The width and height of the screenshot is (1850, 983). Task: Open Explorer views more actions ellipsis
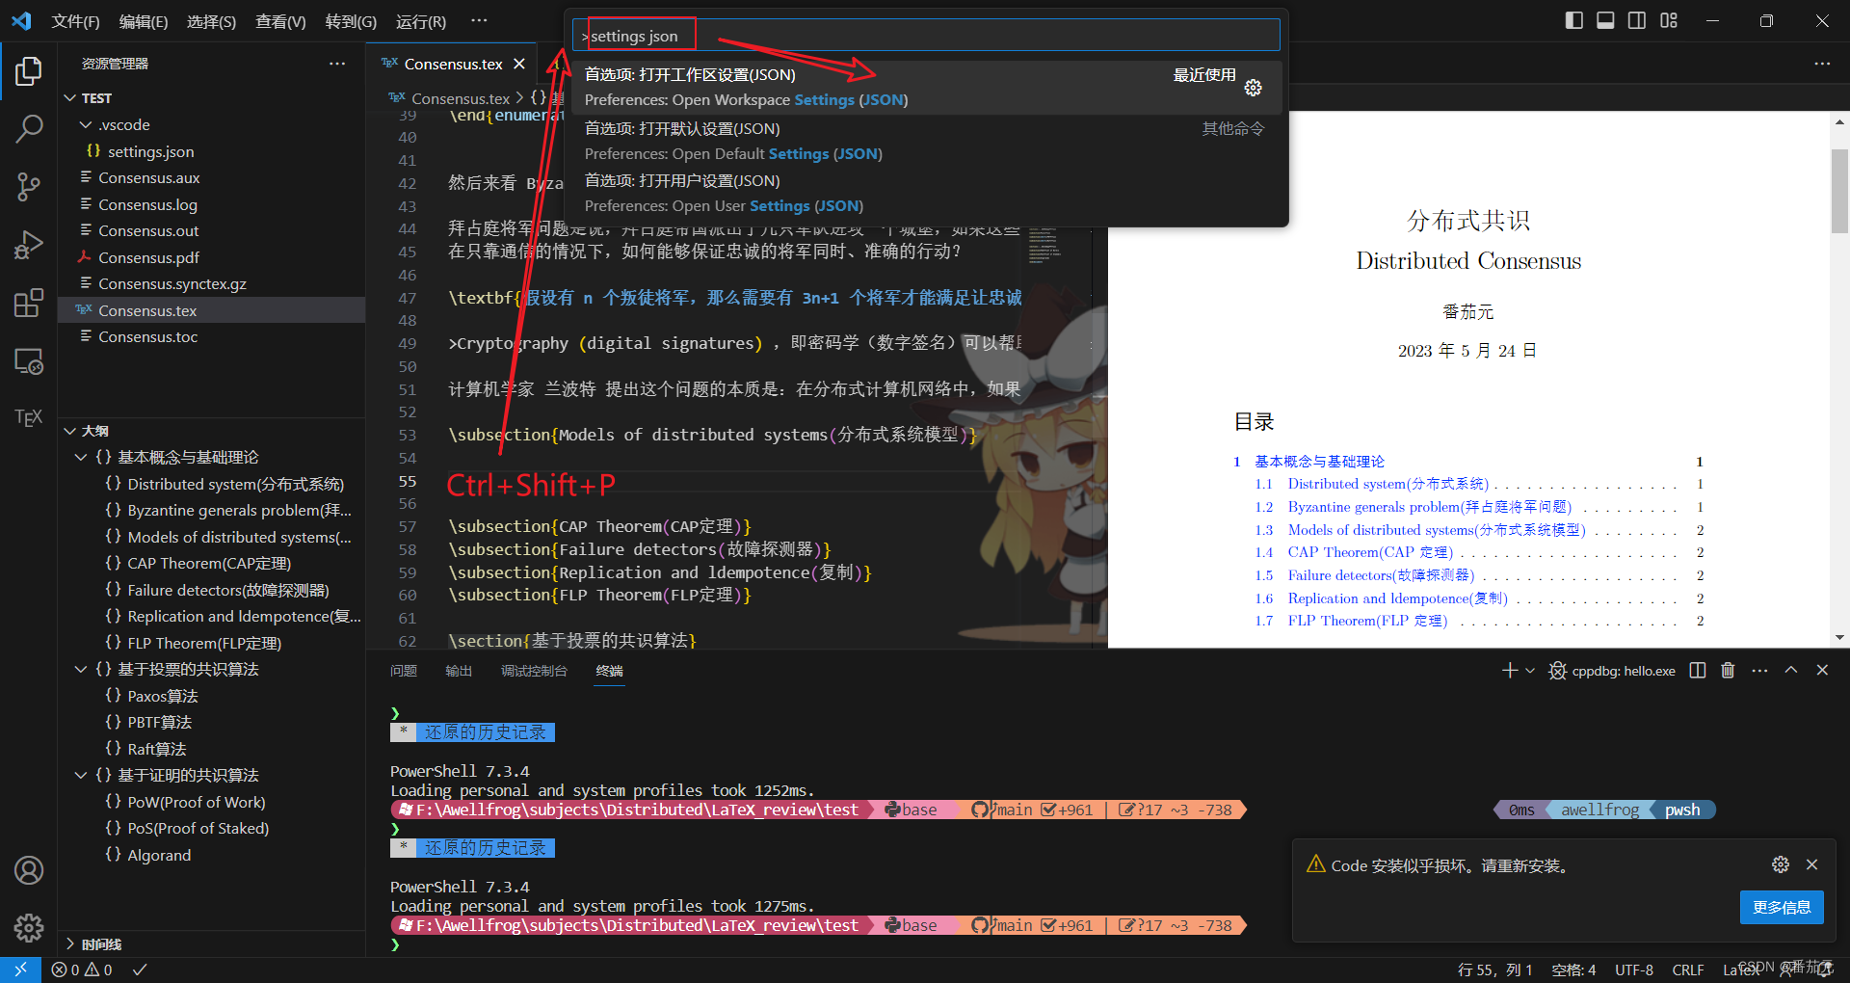337,64
